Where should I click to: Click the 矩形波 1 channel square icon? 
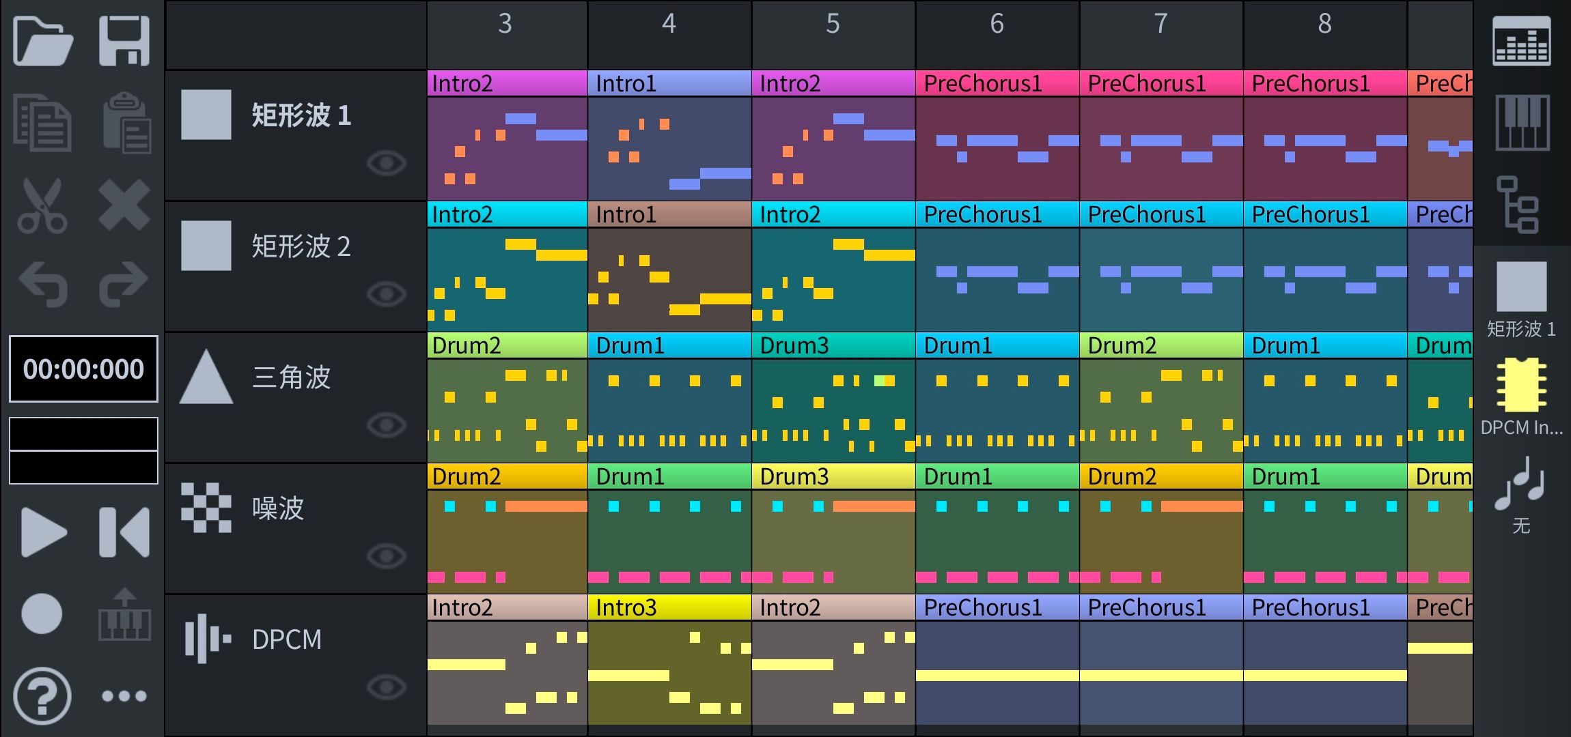click(206, 115)
